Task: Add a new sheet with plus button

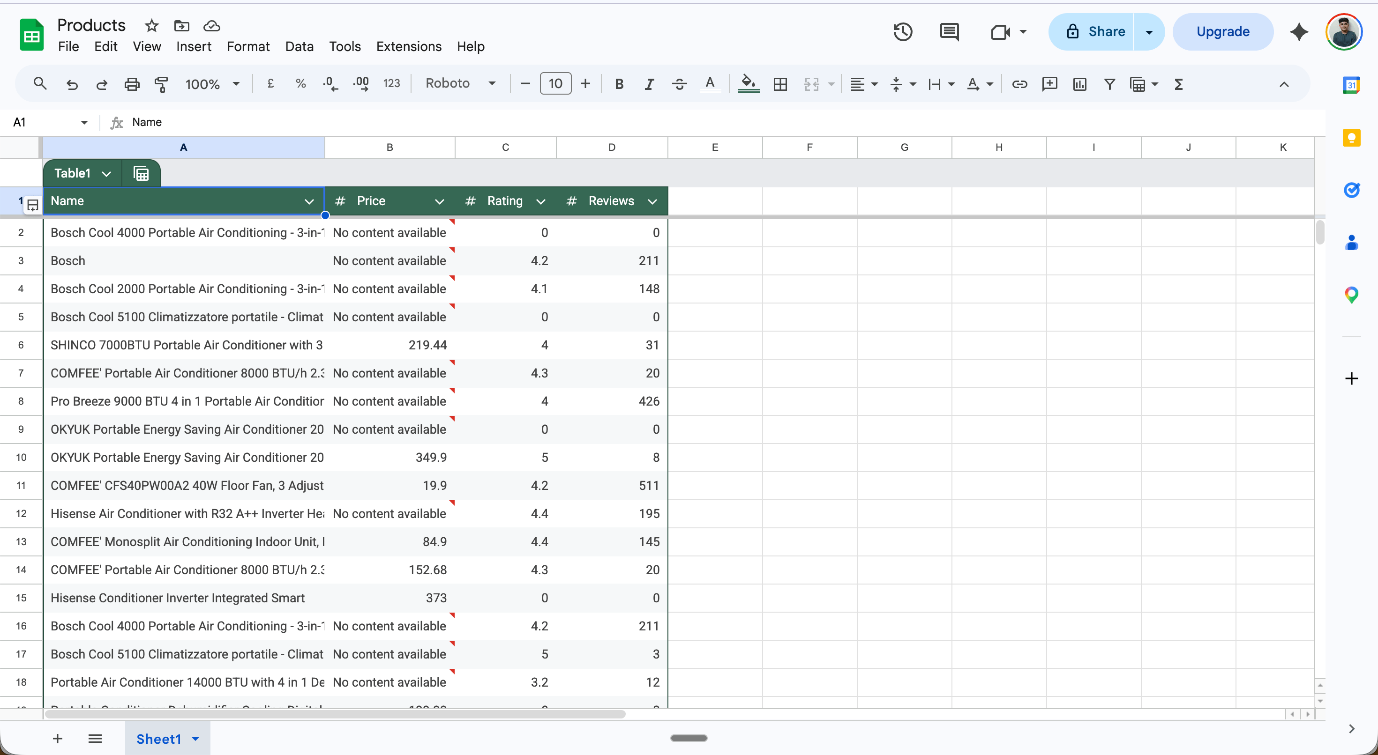Action: click(58, 739)
